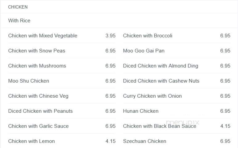The image size is (238, 148).
Task: Choose Diced Chicken with Peanuts
Action: tap(40, 111)
